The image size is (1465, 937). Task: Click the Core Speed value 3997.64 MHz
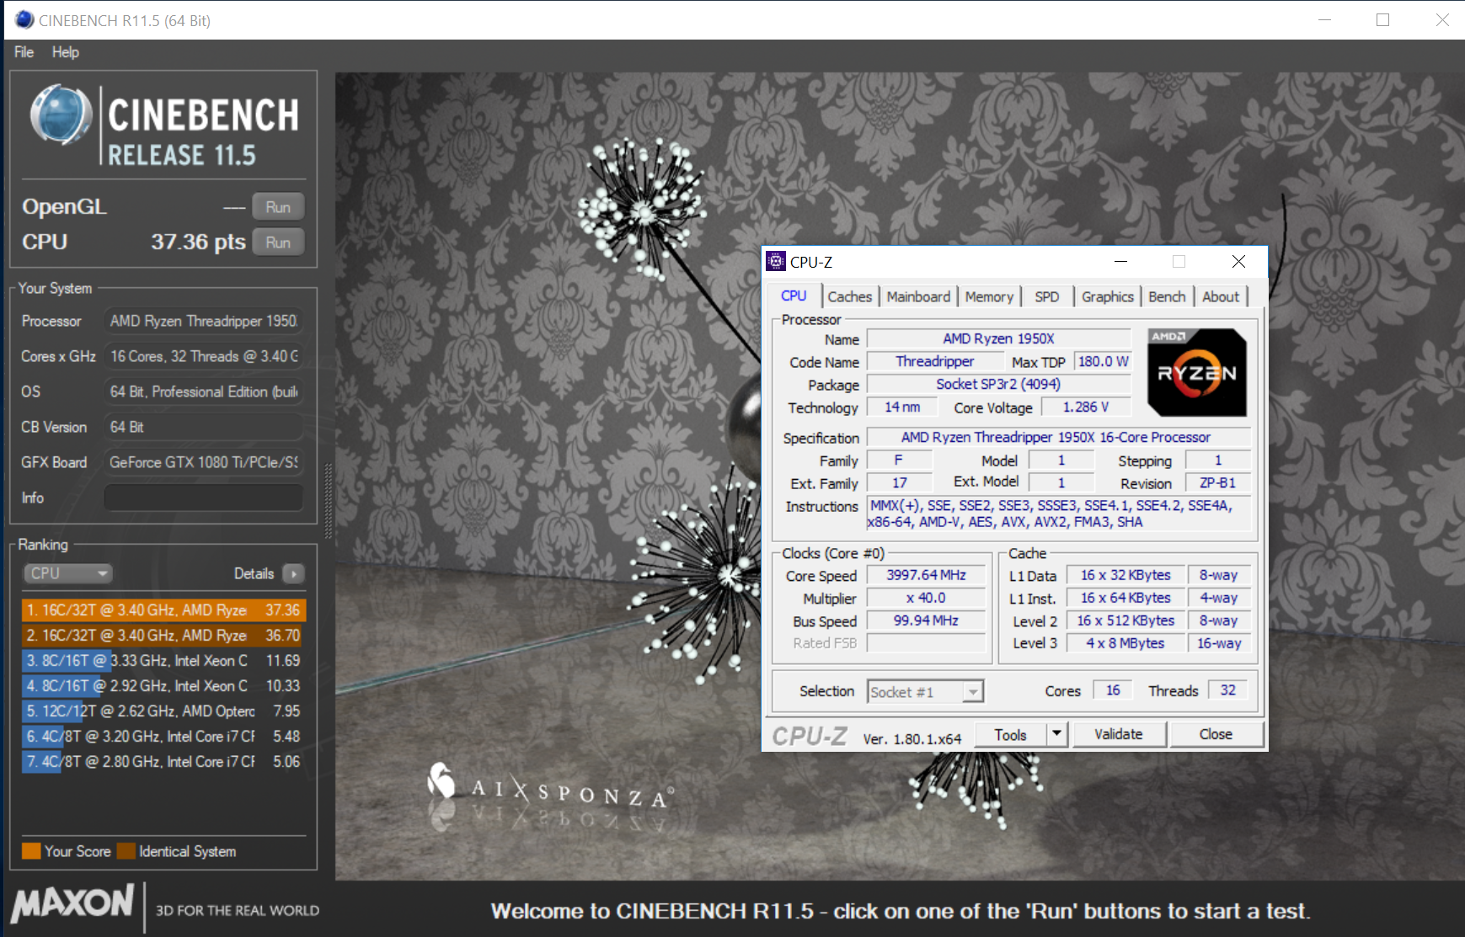tap(926, 575)
